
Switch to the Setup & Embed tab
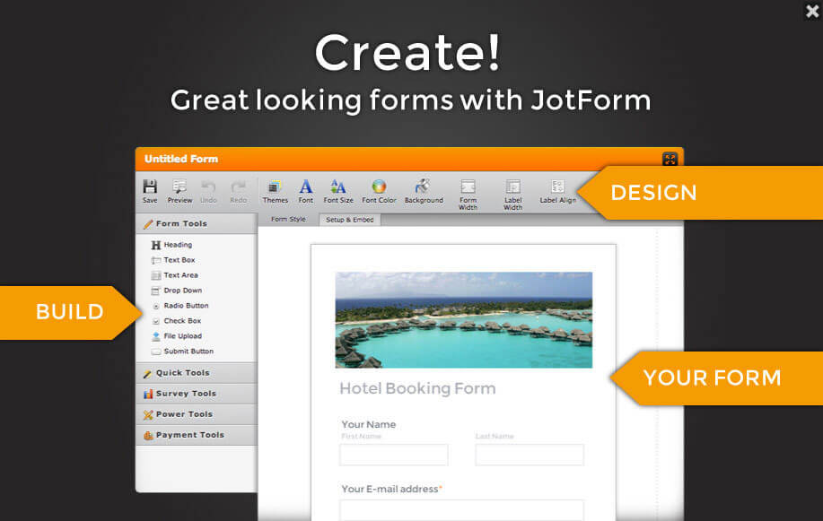click(x=349, y=220)
